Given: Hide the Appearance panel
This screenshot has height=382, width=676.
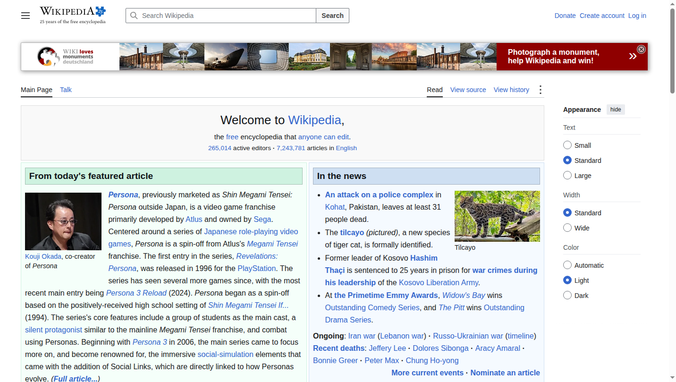Looking at the screenshot, I should tap(616, 110).
